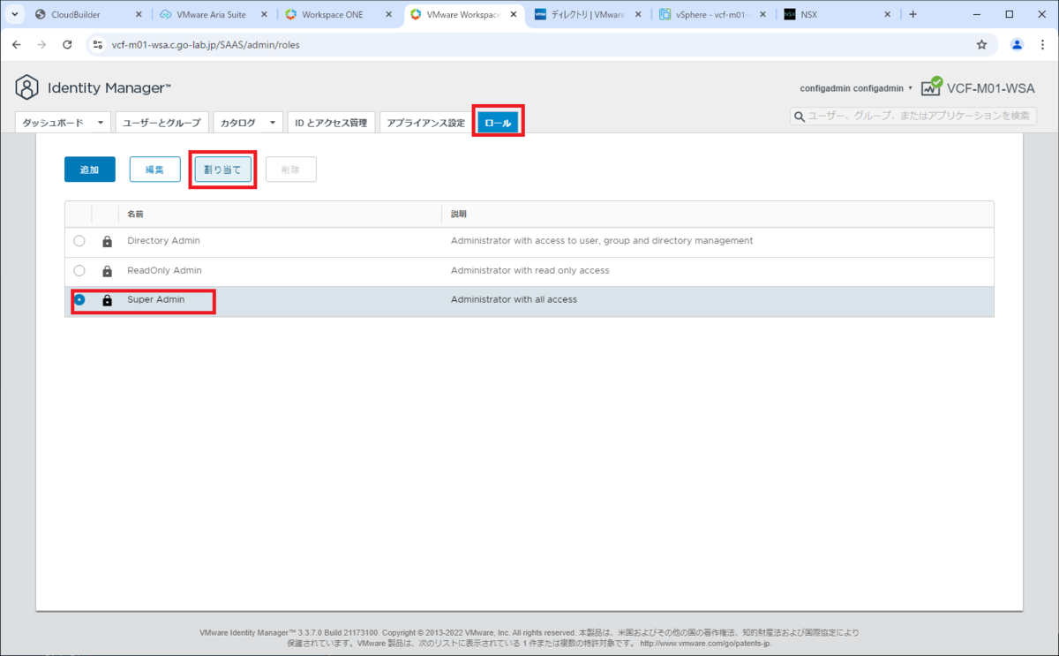
Task: Open the アプライアンス設定 tab
Action: 425,123
